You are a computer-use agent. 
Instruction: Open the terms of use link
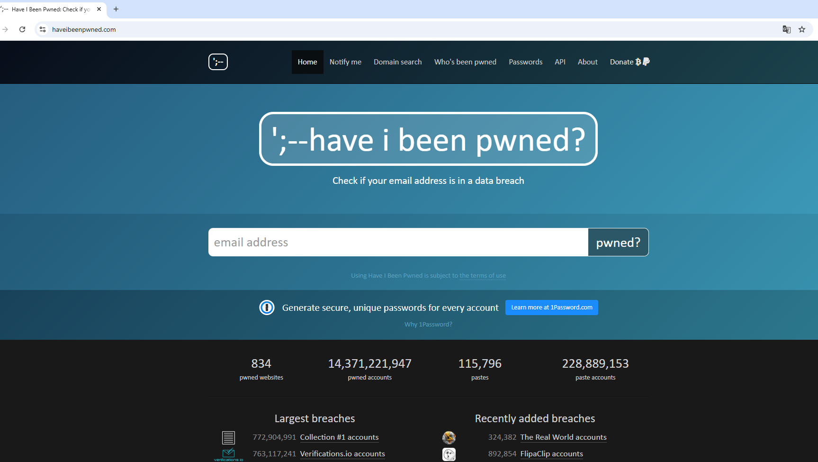(x=482, y=276)
